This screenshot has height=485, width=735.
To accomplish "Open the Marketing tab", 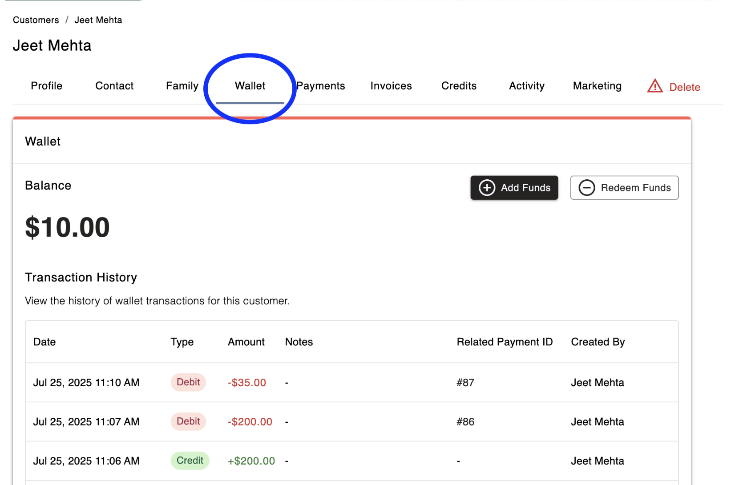I will [x=597, y=86].
